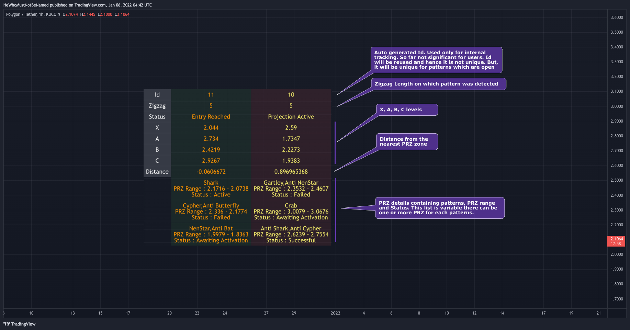Click the 2.5000 price scale label

click(x=617, y=180)
